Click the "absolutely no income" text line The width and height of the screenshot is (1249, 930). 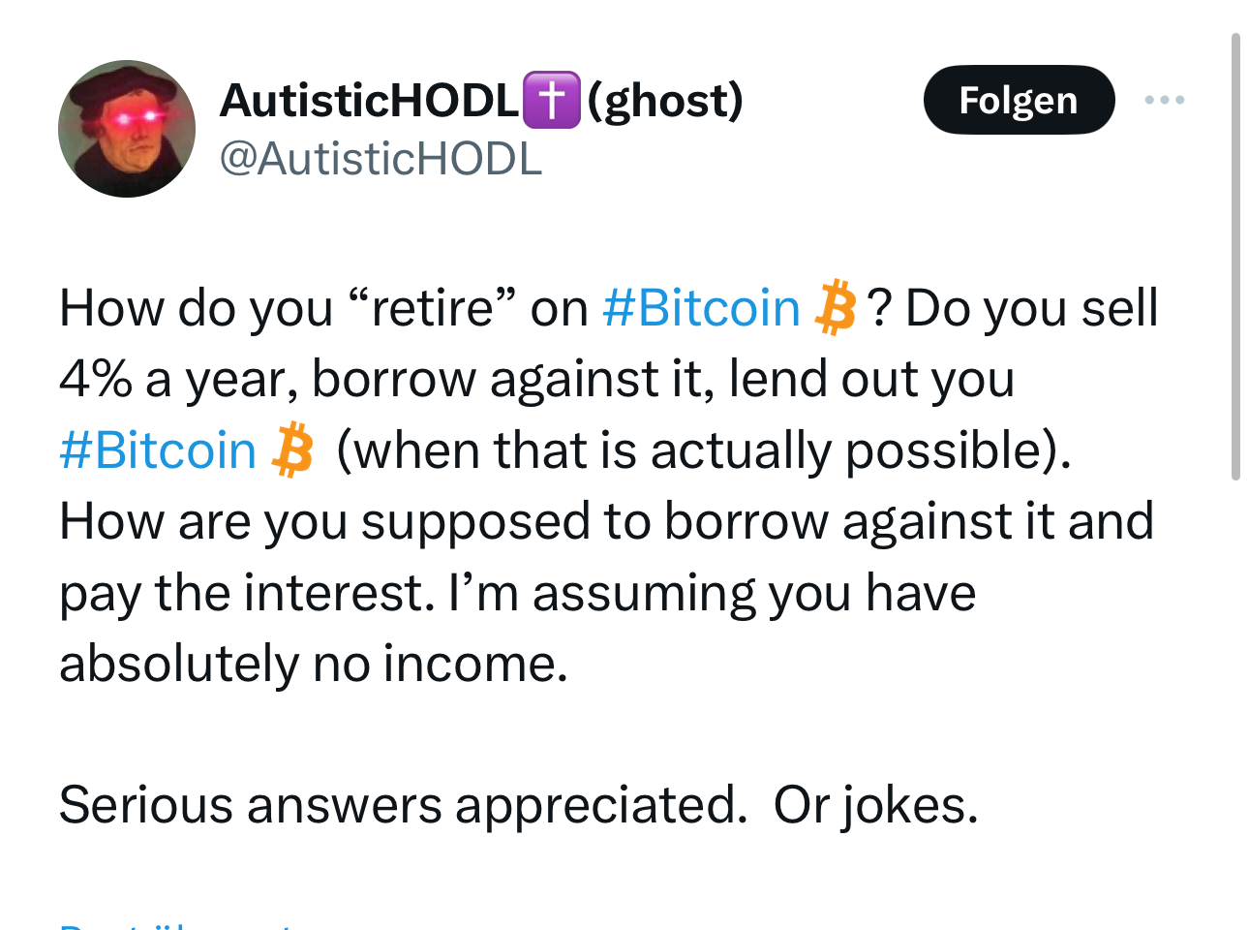tap(313, 664)
